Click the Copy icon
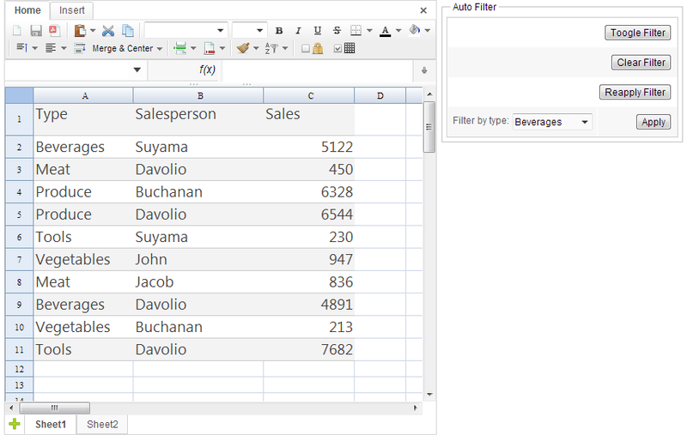This screenshot has width=687, height=435. pyautogui.click(x=127, y=30)
